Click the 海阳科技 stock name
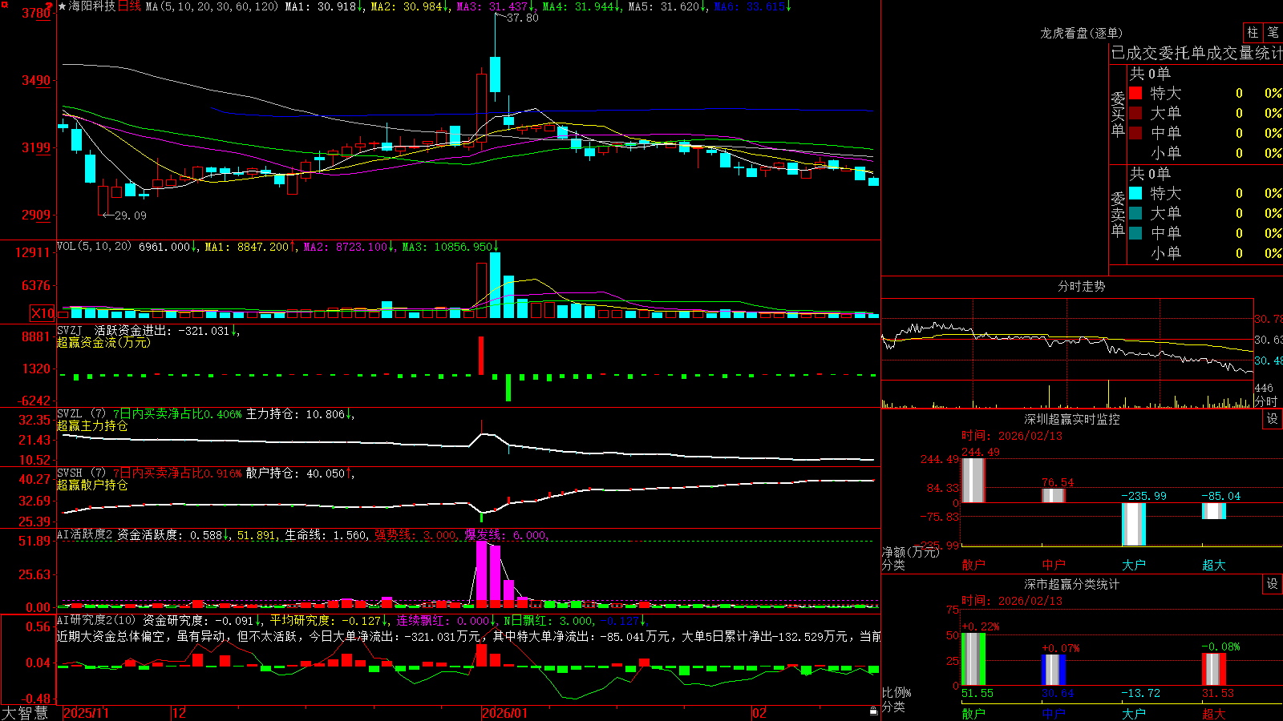Image resolution: width=1283 pixels, height=721 pixels. (x=92, y=6)
